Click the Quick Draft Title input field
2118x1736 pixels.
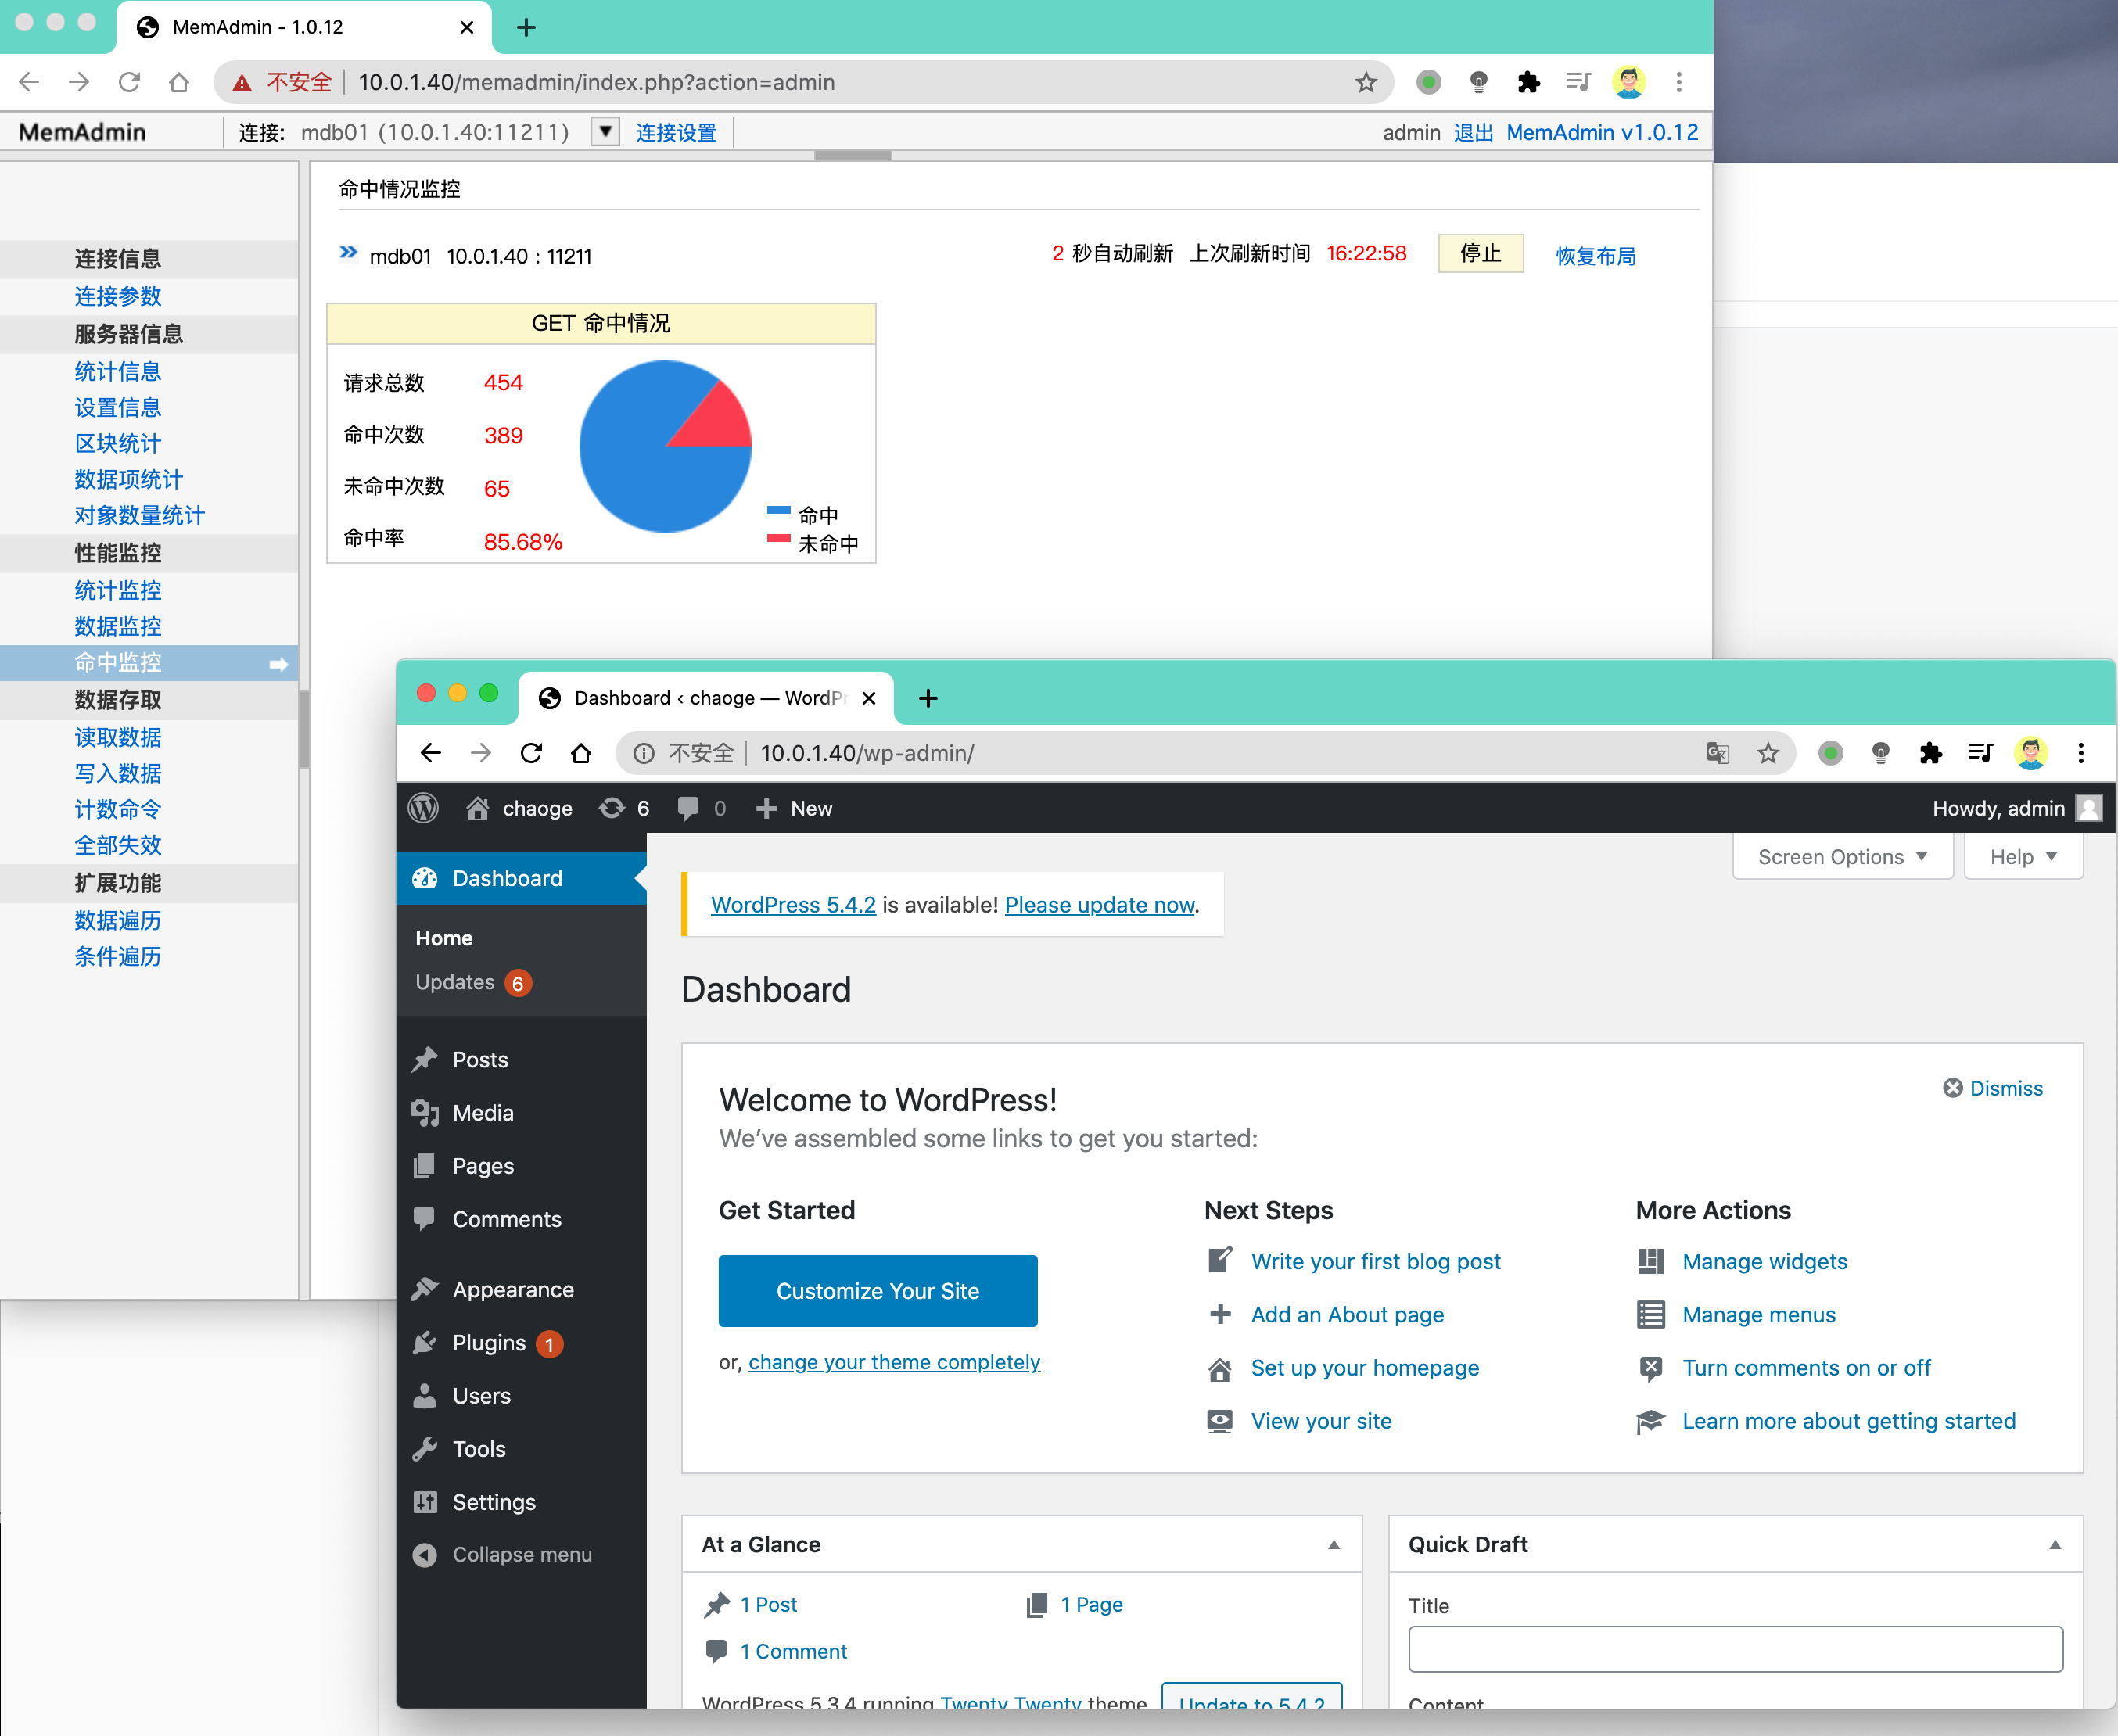click(1735, 1649)
